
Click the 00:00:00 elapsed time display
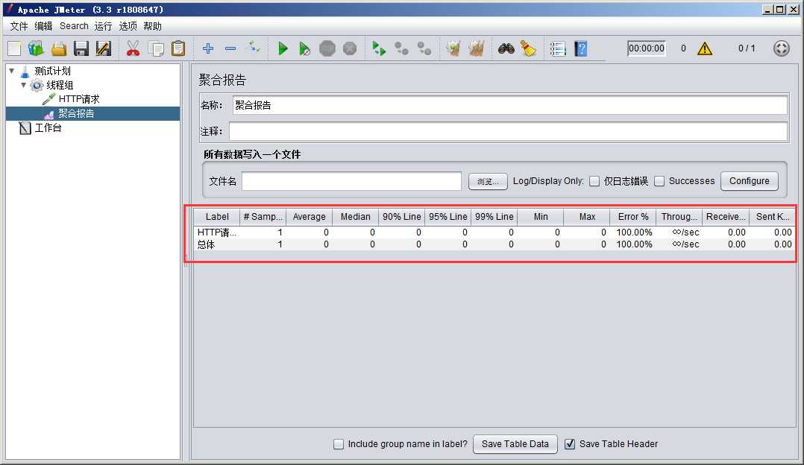click(647, 48)
